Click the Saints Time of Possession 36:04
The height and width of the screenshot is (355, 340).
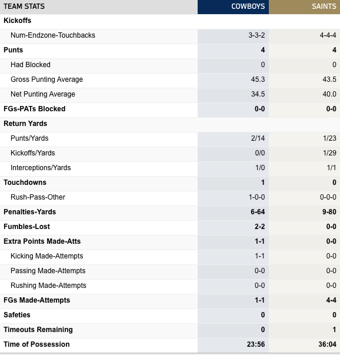coord(327,344)
